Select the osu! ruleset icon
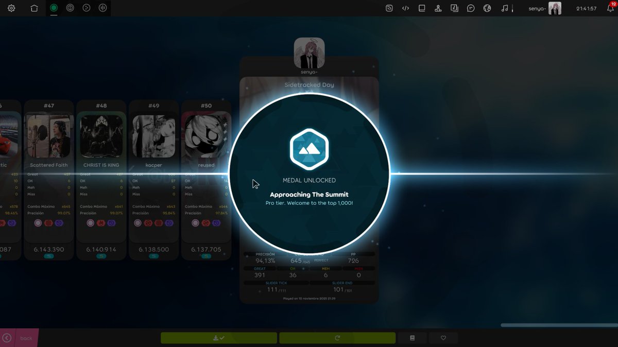The width and height of the screenshot is (618, 347). pos(54,8)
